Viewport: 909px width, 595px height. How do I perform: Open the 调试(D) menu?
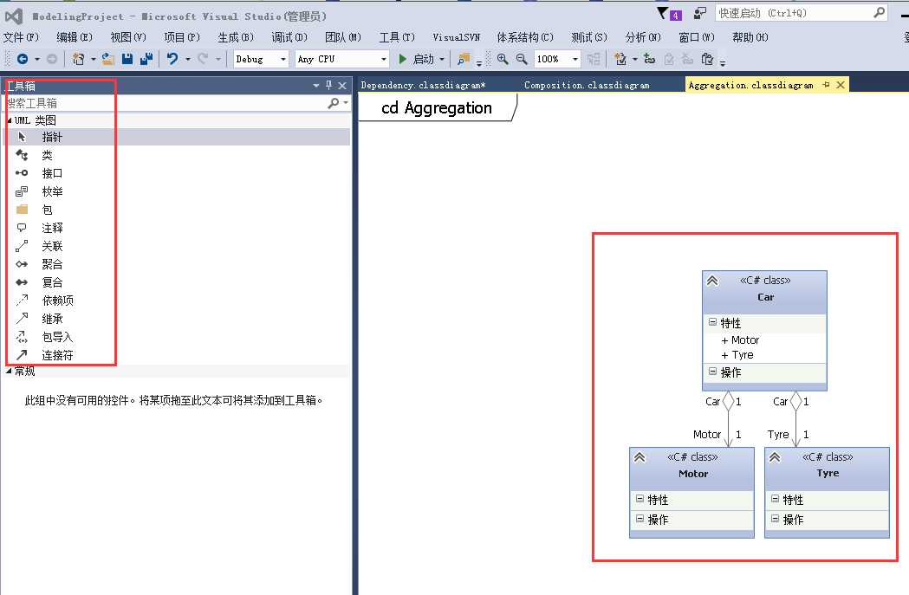coord(289,37)
